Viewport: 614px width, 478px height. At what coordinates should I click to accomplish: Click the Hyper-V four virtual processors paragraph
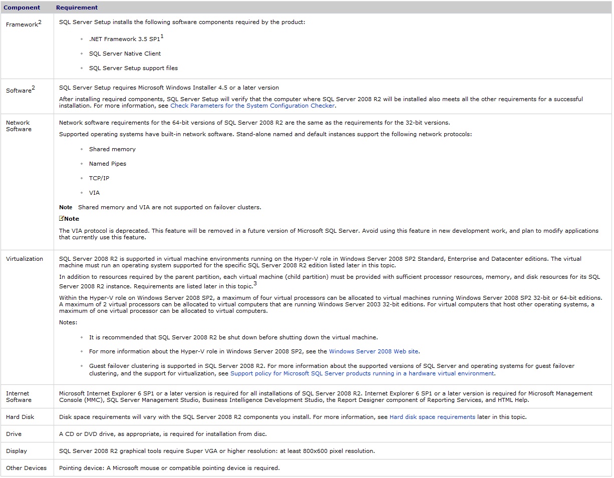click(x=330, y=304)
